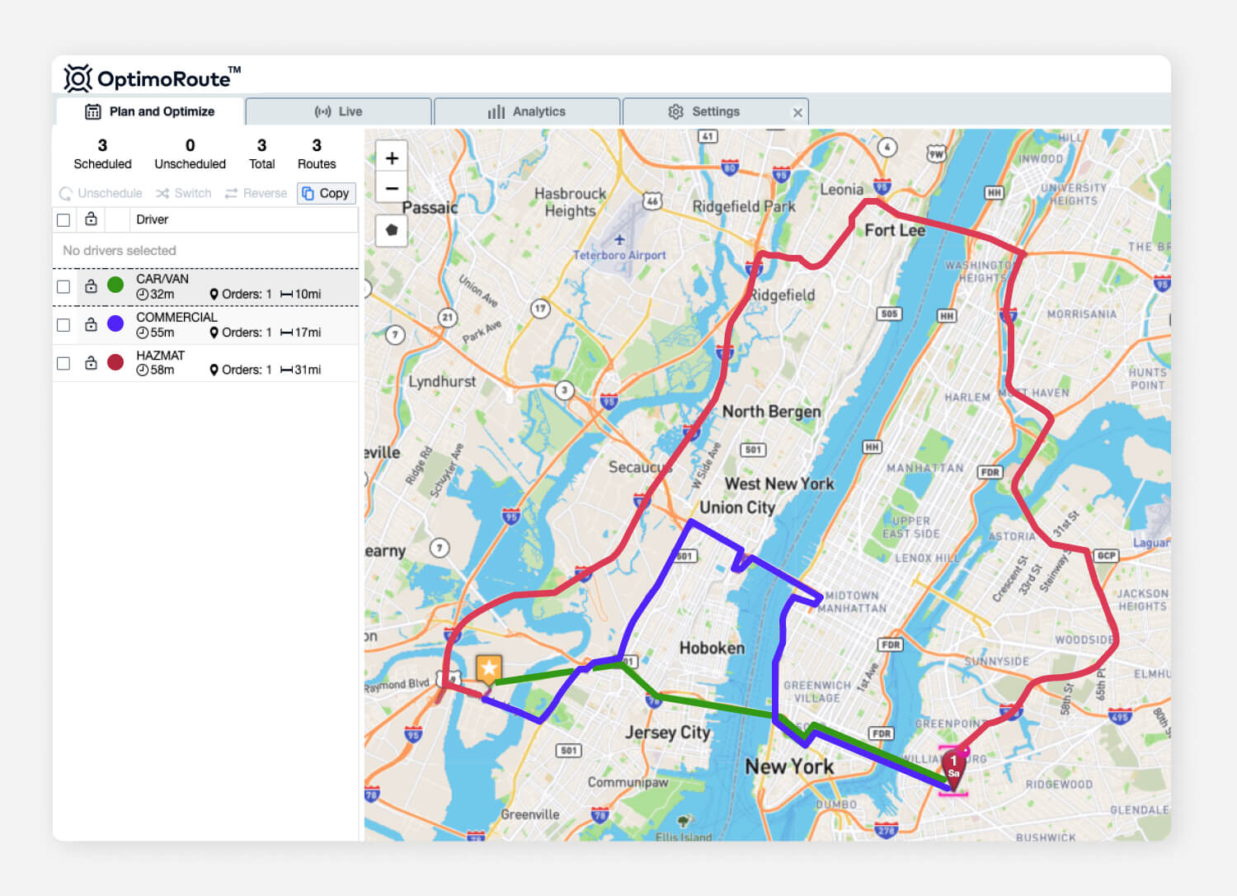The image size is (1237, 896).
Task: Click the Reverse route button
Action: [x=256, y=193]
